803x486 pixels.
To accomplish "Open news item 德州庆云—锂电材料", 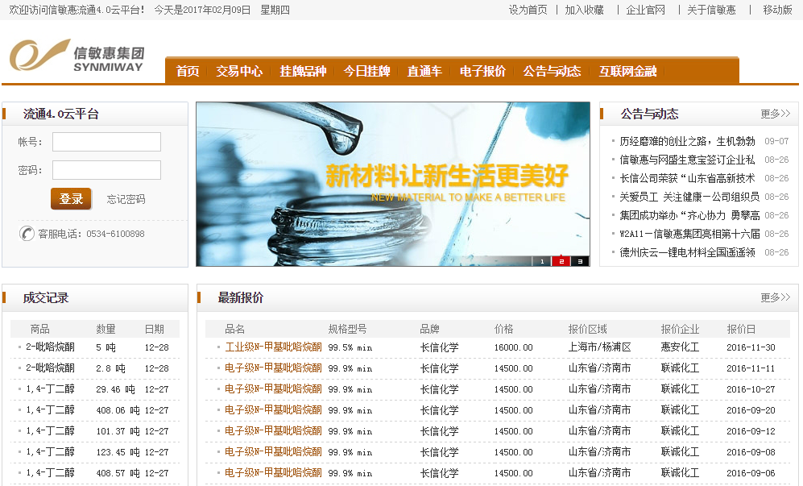I will pos(687,252).
